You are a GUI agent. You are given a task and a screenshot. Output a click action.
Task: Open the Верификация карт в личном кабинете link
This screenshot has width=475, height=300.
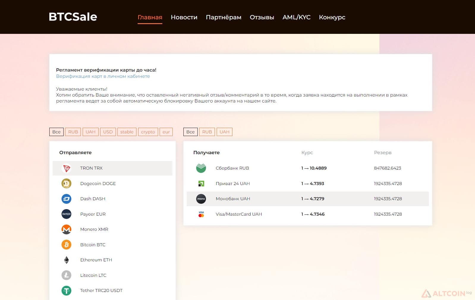tap(103, 76)
